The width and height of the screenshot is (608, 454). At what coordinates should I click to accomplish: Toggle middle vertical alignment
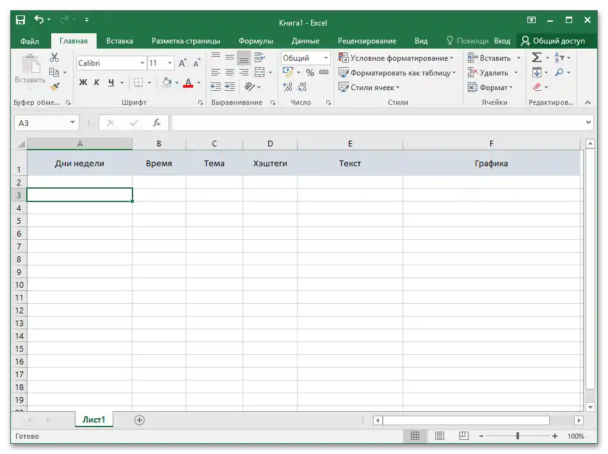click(230, 58)
